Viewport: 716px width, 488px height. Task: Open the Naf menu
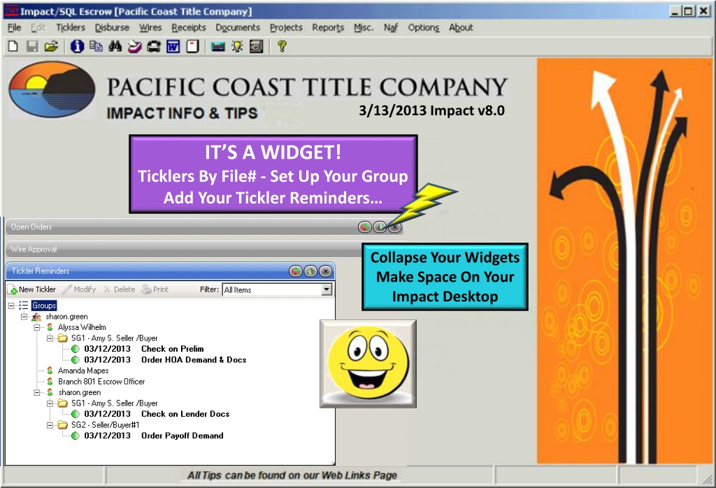tap(390, 28)
